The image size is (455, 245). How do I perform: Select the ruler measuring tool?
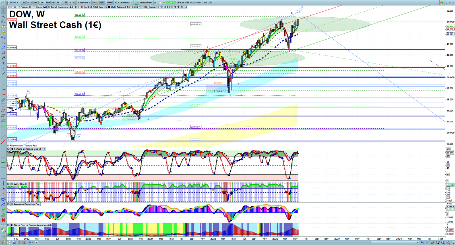(x=3, y=100)
